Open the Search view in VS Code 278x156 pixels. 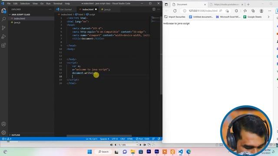[x=3, y=19]
